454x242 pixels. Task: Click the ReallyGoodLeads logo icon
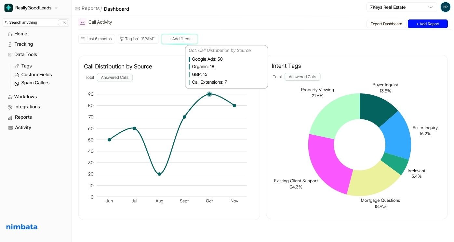tap(8, 8)
